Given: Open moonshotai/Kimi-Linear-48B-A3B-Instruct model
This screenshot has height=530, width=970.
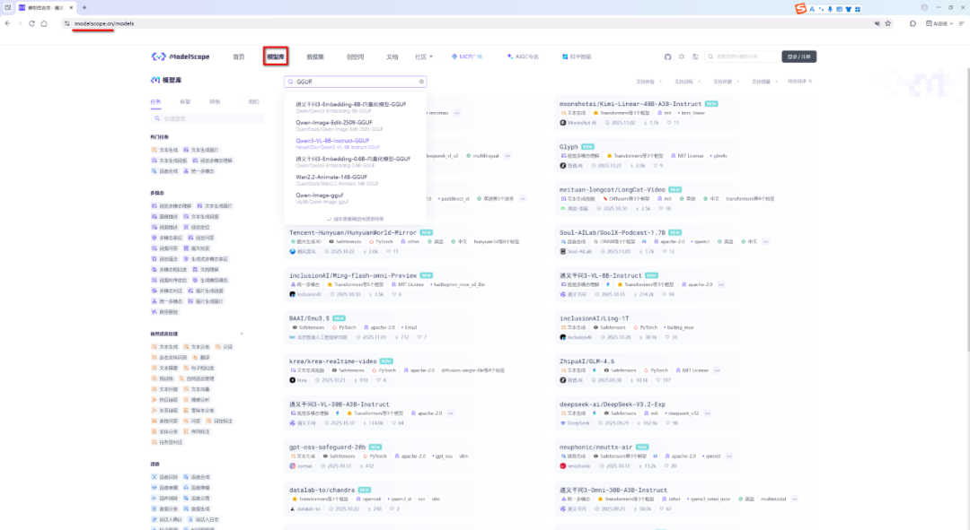Looking at the screenshot, I should coord(630,104).
